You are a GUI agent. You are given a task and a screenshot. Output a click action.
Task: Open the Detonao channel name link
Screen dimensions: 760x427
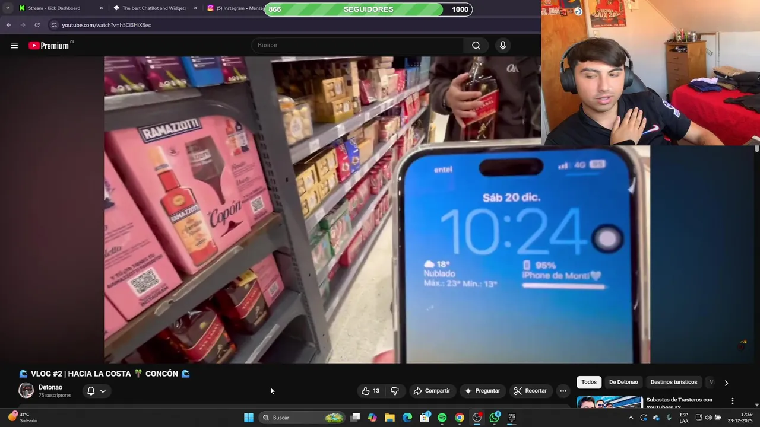point(50,387)
